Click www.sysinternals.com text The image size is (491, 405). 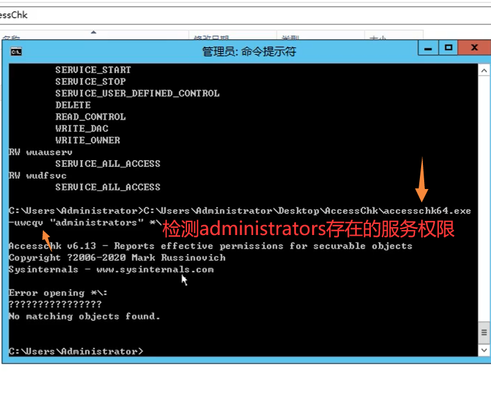tap(155, 269)
